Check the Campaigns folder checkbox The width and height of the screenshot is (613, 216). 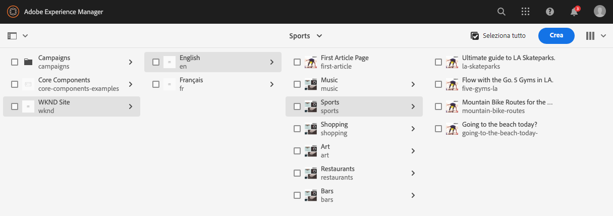click(x=15, y=62)
